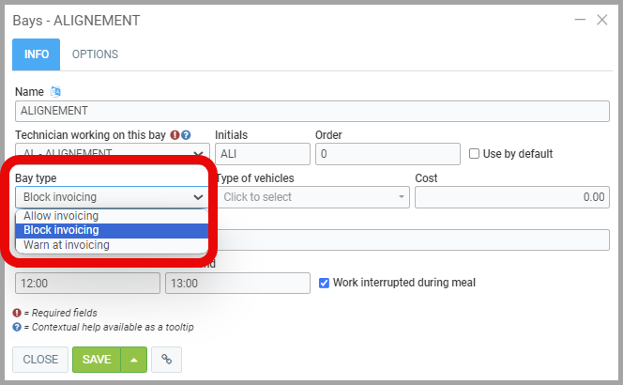
Task: Click the Cost input field
Action: click(511, 197)
